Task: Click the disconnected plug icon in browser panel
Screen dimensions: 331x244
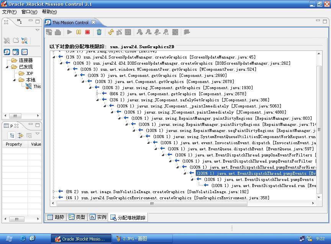Action: 7,41
